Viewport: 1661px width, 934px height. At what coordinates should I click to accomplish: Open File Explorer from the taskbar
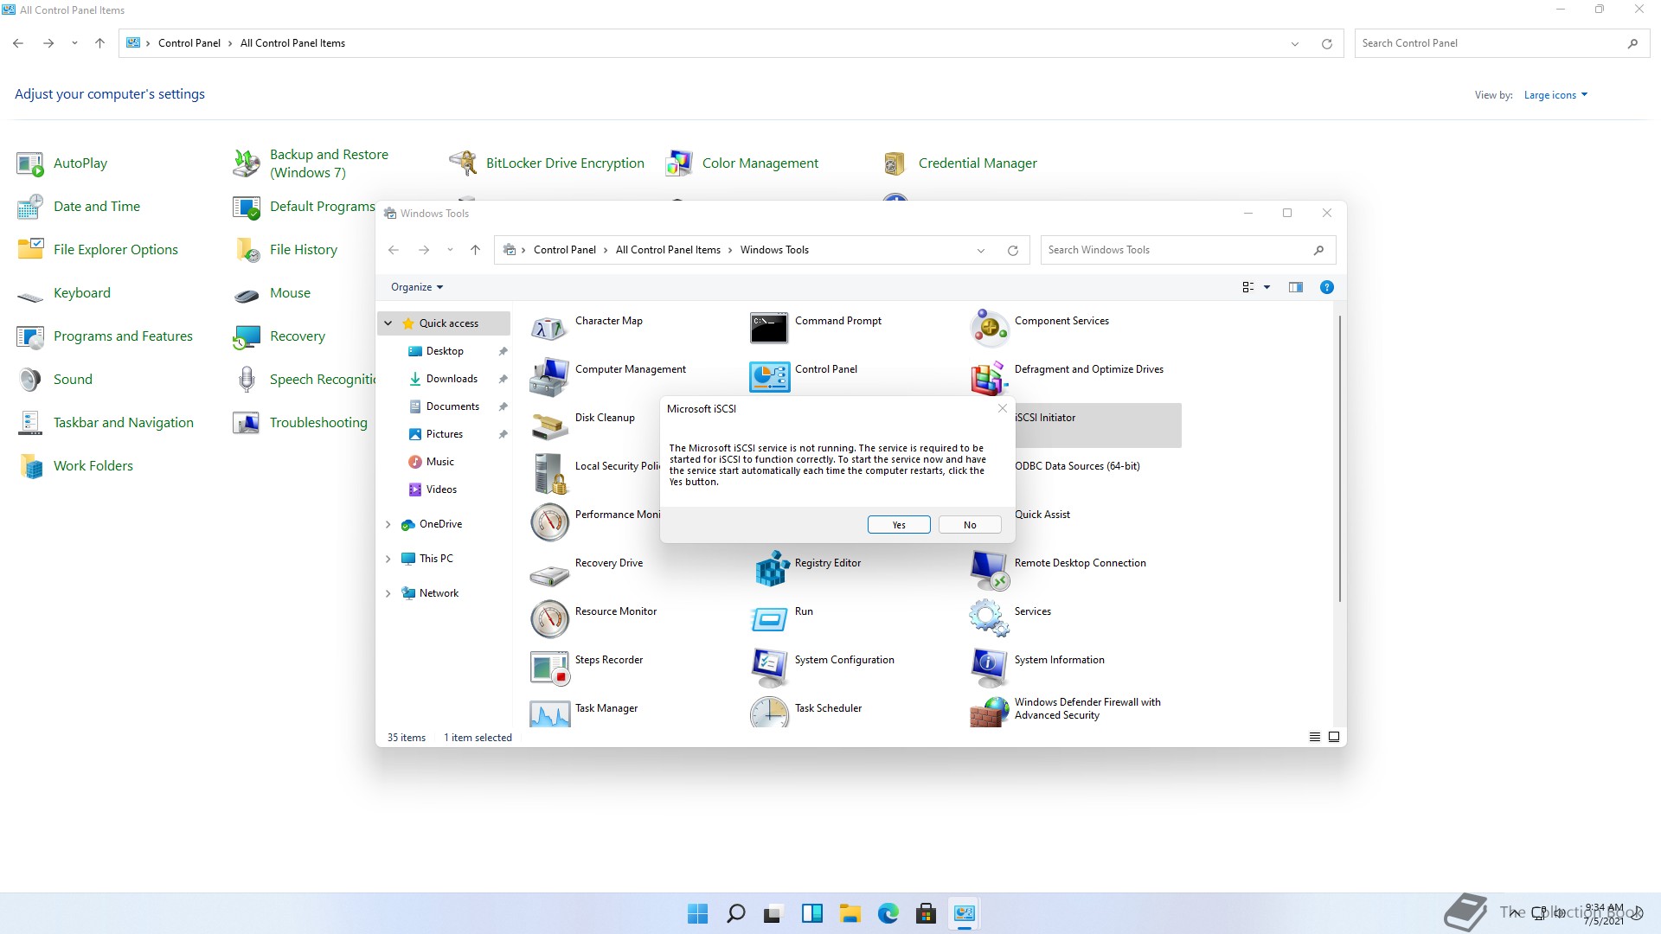pos(850,913)
